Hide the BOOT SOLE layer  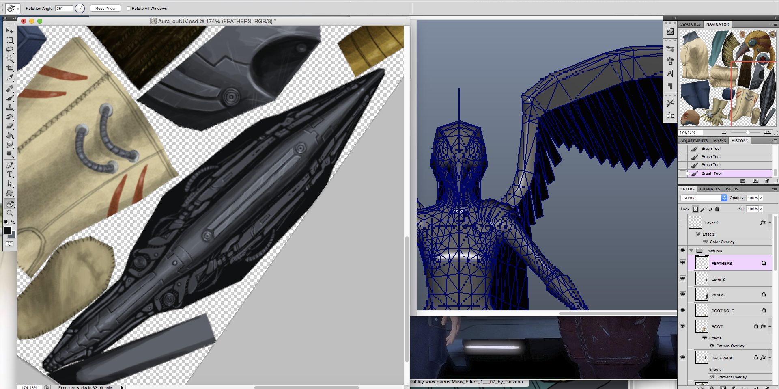[683, 311]
